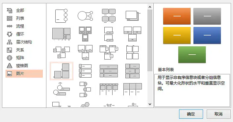Open the 流程 process category
Viewport: 233px width, 122px height.
click(20, 26)
